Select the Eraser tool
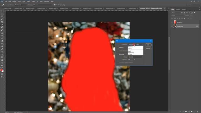 point(2,38)
